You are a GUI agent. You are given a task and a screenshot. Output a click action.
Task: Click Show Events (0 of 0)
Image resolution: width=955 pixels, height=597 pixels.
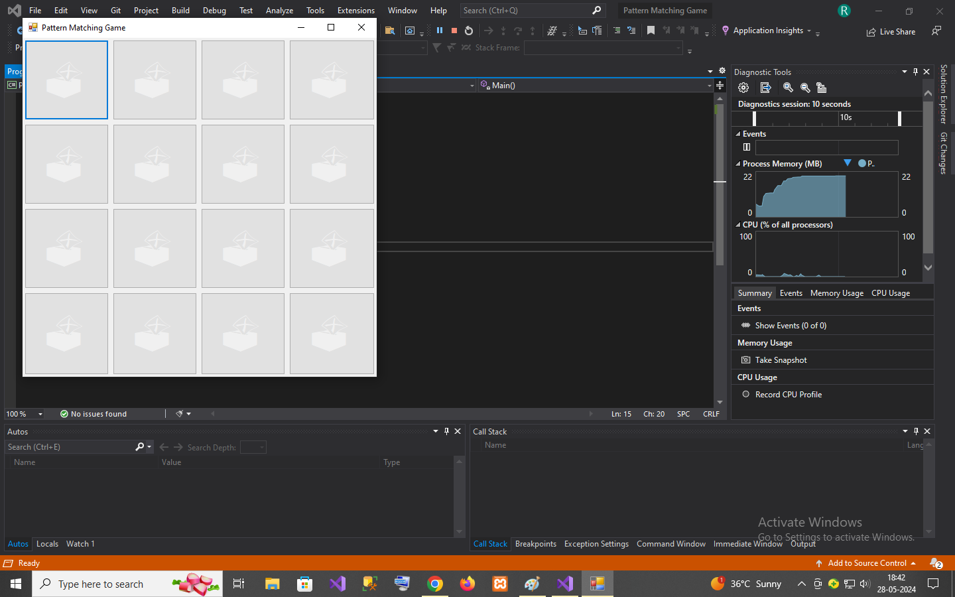[790, 326]
